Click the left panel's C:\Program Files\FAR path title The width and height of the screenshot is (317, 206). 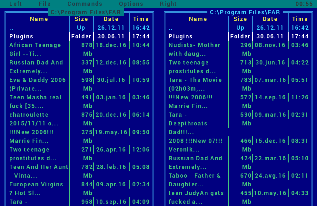(86, 12)
